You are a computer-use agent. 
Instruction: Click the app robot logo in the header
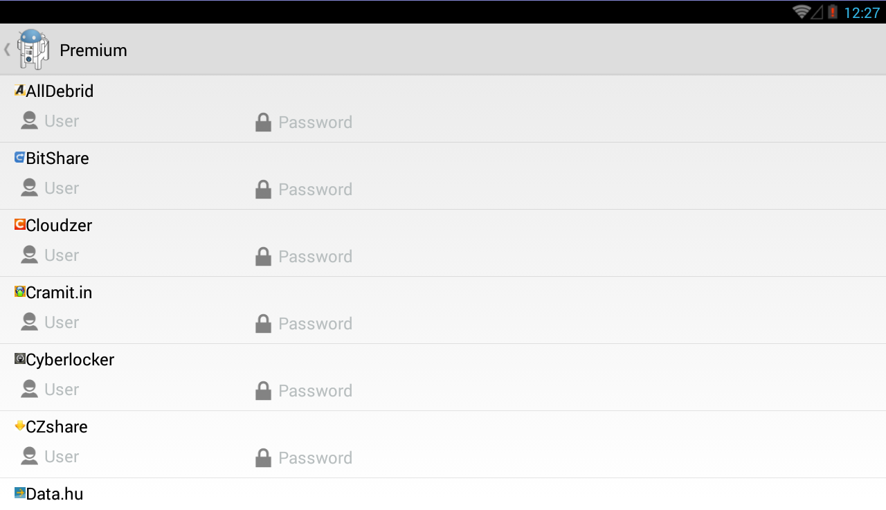point(32,49)
